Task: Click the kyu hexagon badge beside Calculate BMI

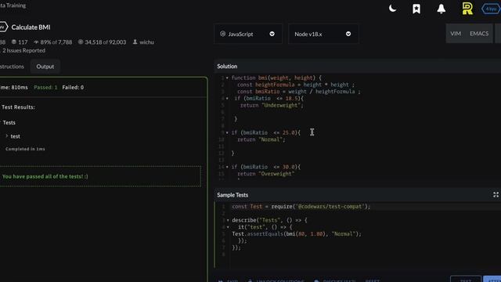Action: [3, 27]
